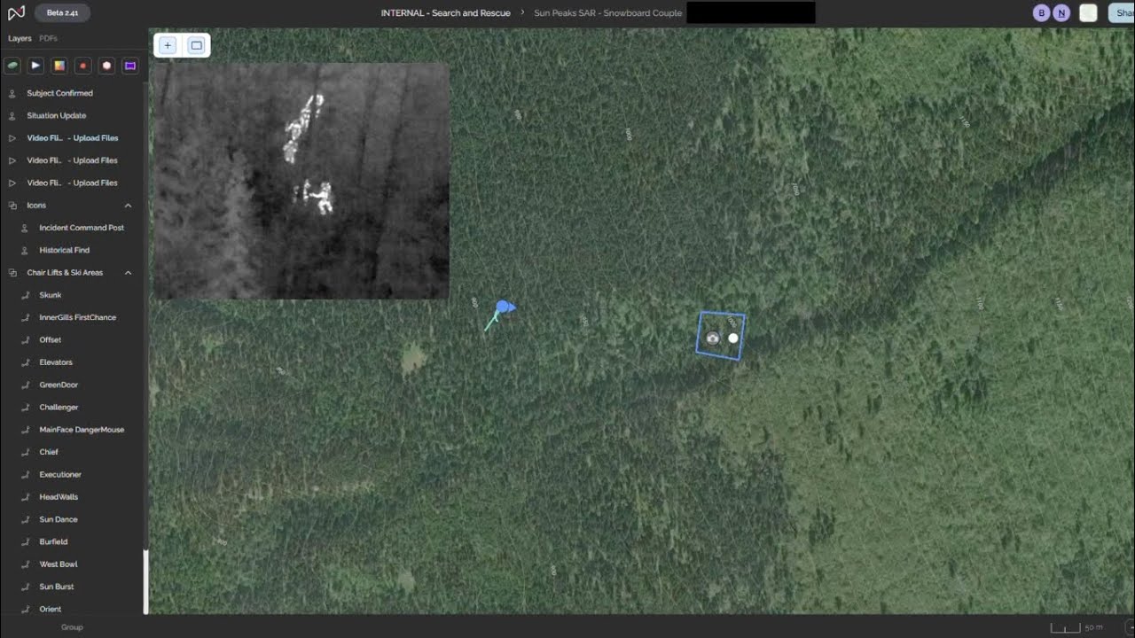
Task: Click group icon beside Chair Lifts & Ski Areas
Action: tap(12, 273)
